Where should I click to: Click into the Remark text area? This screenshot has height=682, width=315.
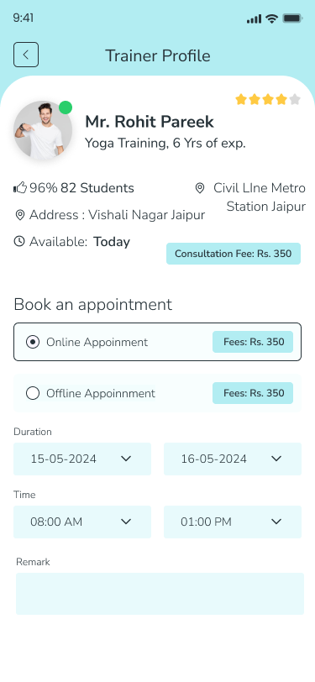coord(160,594)
